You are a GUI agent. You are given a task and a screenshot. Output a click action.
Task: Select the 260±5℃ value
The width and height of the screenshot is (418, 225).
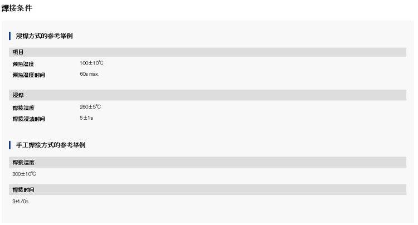point(90,107)
